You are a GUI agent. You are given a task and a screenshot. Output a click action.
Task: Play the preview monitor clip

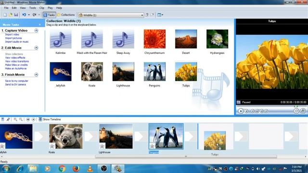[x=241, y=111]
